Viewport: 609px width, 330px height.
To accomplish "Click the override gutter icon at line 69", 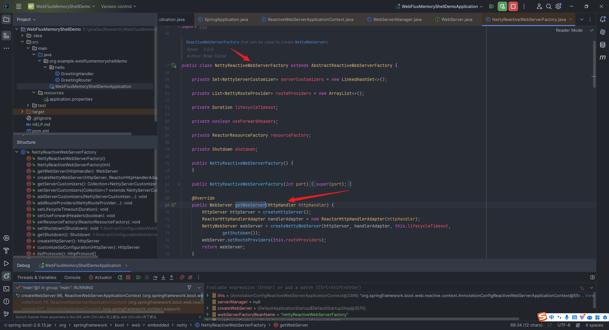I will pyautogui.click(x=174, y=205).
